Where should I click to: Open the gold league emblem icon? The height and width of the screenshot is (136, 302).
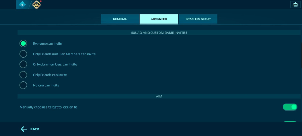[x=36, y=4]
